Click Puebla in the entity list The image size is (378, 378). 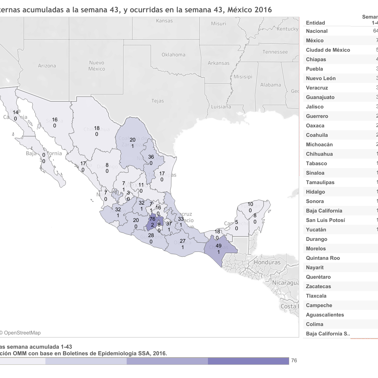point(314,69)
